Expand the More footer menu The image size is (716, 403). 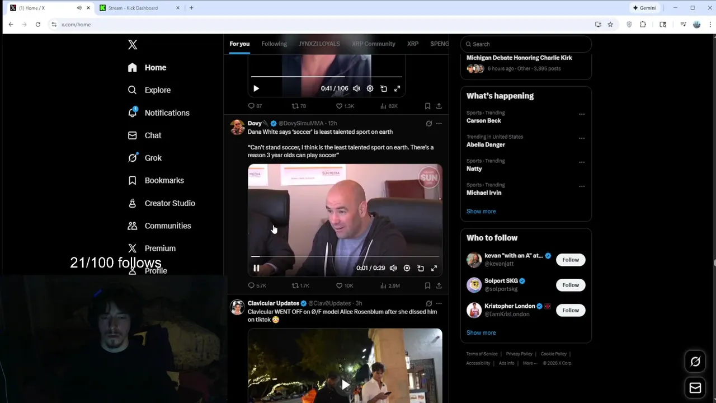530,363
